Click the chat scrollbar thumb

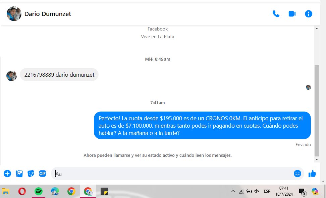tap(317, 111)
